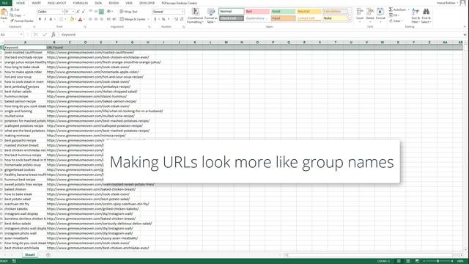
Task: Align text right
Action: click(101, 19)
